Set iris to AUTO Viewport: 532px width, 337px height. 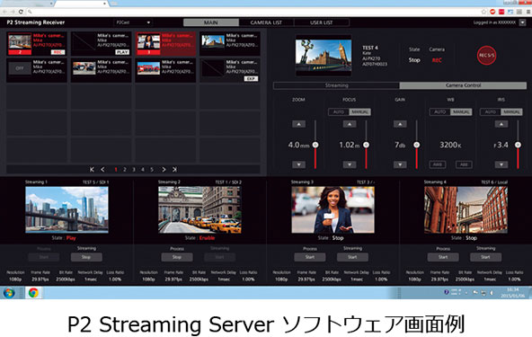[x=491, y=112]
